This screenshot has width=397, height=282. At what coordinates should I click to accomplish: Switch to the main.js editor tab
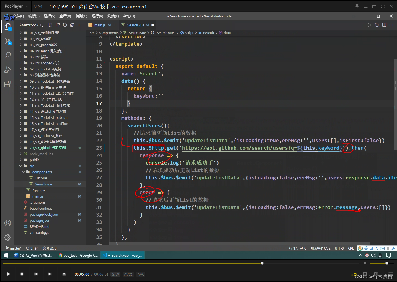(100, 25)
